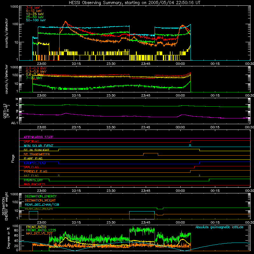
Task: Select the ATTENUATOR_STATE flag label
Action: (x=38, y=137)
